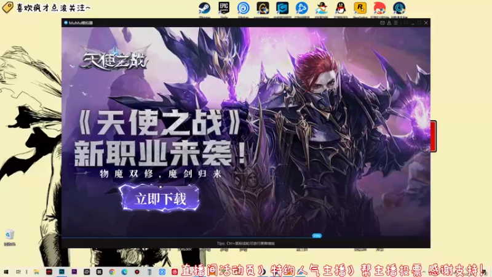Launch the Rockstar Games launcher shortcut
Screen dimensions: 492x277
360,8
